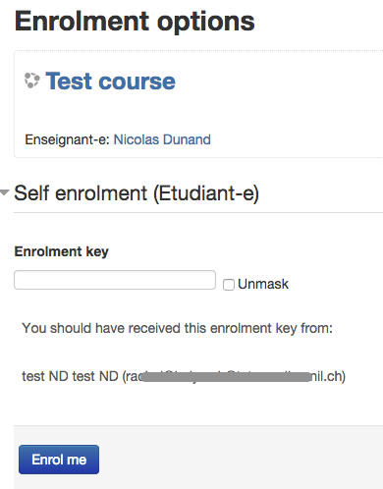Viewport: 383px width, 489px height.
Task: Click the 'test ND test ND' contact name
Action: click(x=70, y=376)
